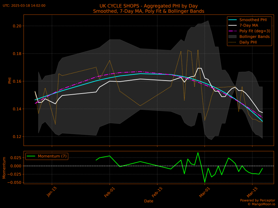This screenshot has width=278, height=208.
Task: Click the dotted orange Daily PHI legend line
Action: (x=233, y=43)
